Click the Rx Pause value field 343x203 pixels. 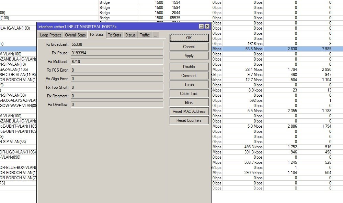[117, 53]
